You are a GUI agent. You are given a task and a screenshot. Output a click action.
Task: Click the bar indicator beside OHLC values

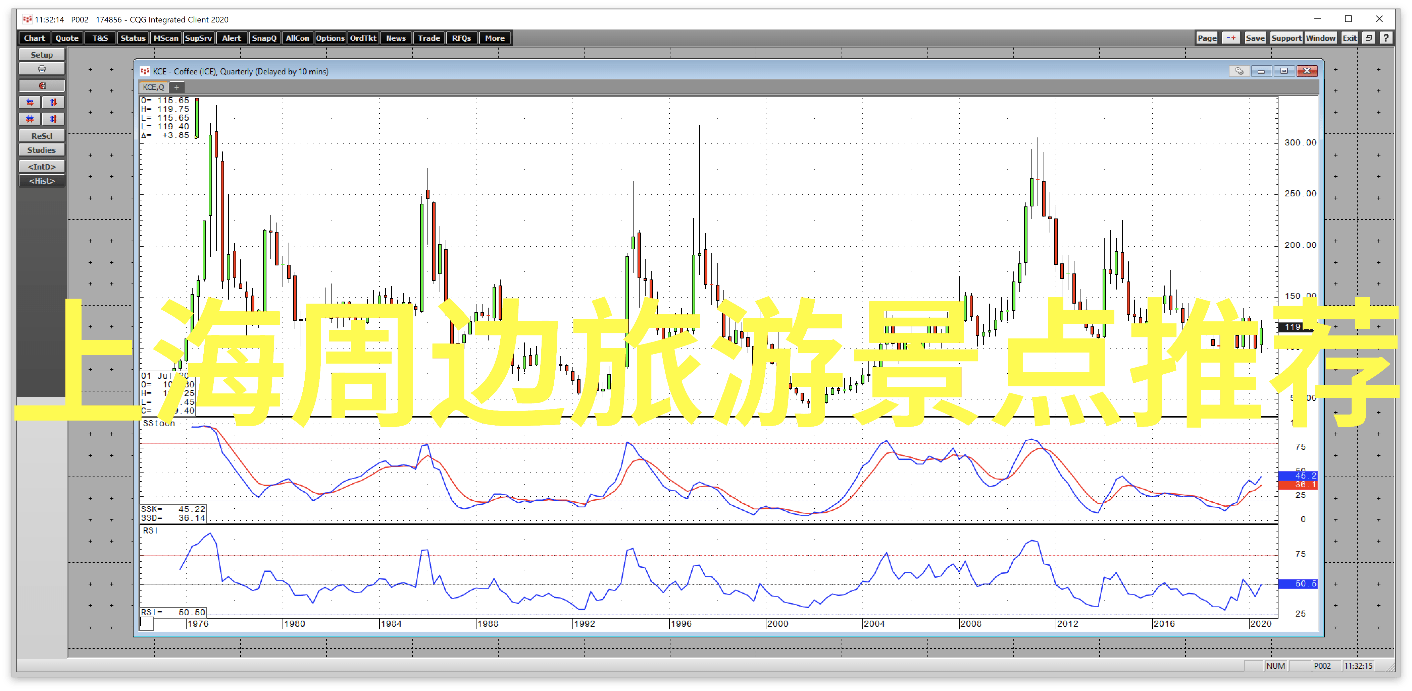[197, 118]
